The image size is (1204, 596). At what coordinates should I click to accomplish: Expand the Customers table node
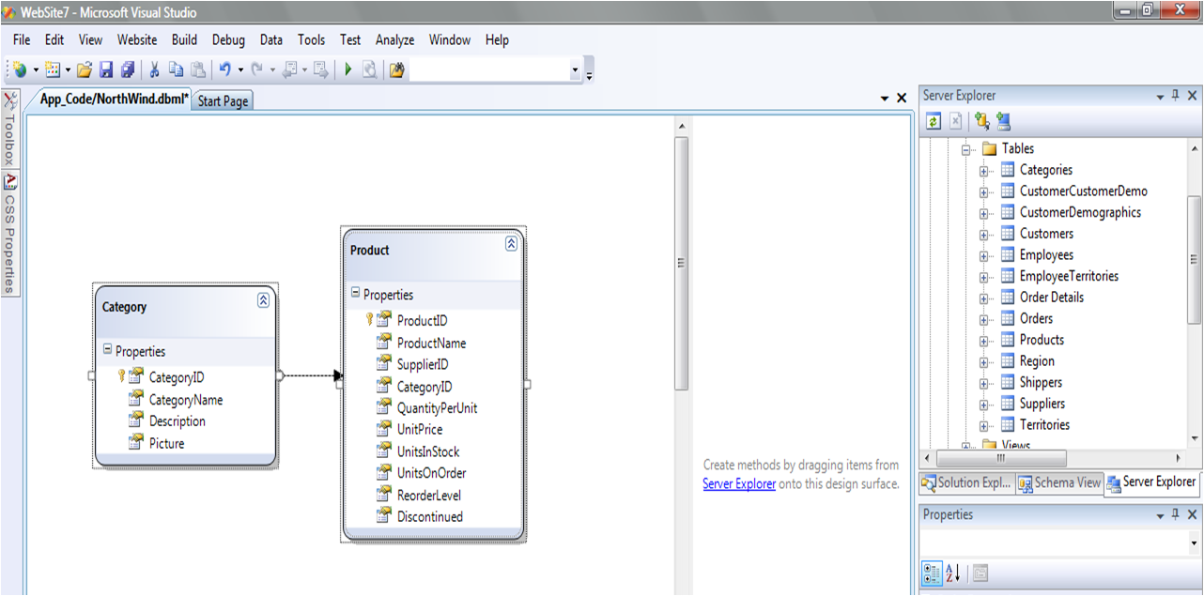click(984, 235)
